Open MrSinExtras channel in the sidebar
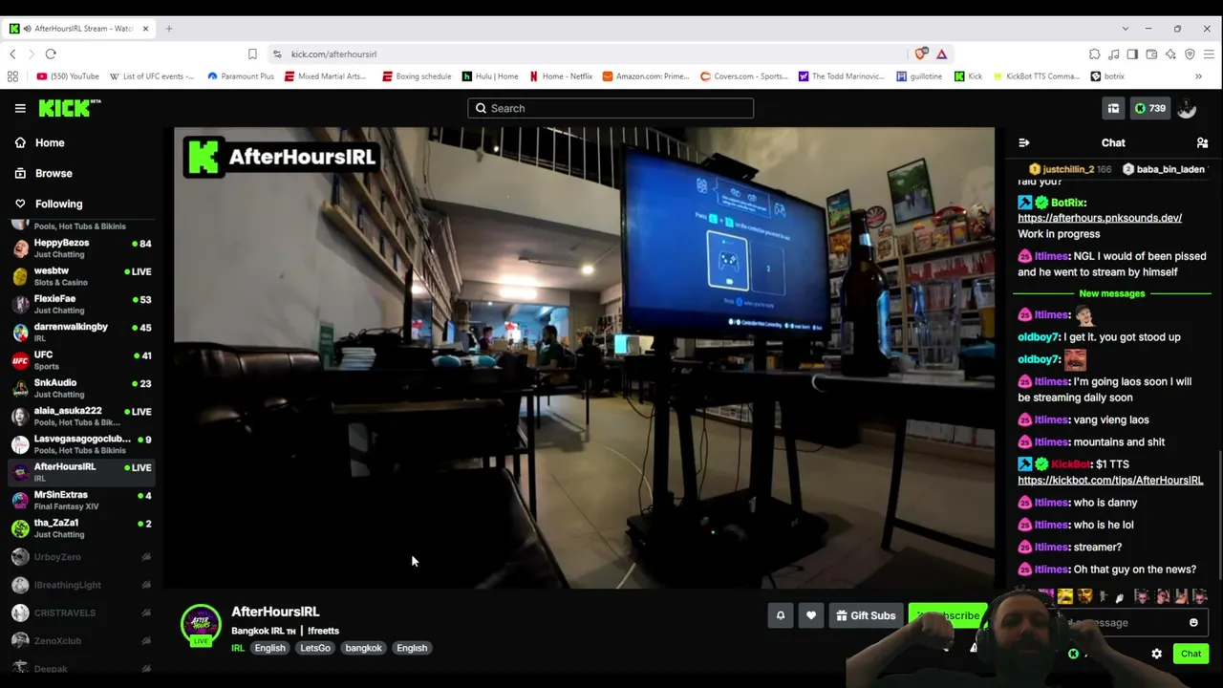The height and width of the screenshot is (688, 1223). [x=81, y=500]
